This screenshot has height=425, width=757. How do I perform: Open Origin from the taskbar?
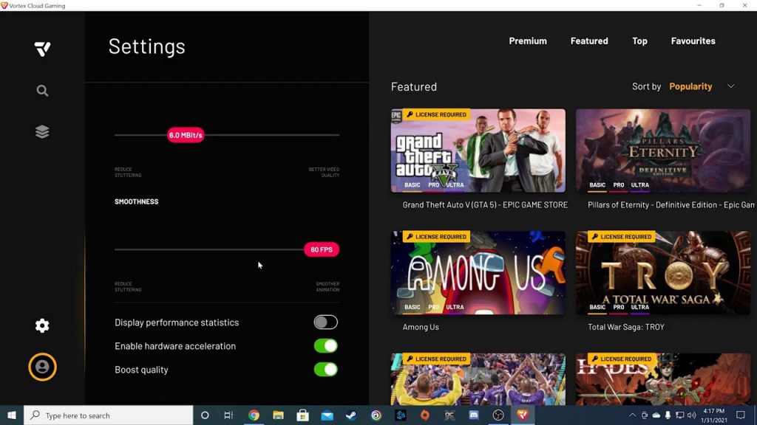pyautogui.click(x=425, y=415)
